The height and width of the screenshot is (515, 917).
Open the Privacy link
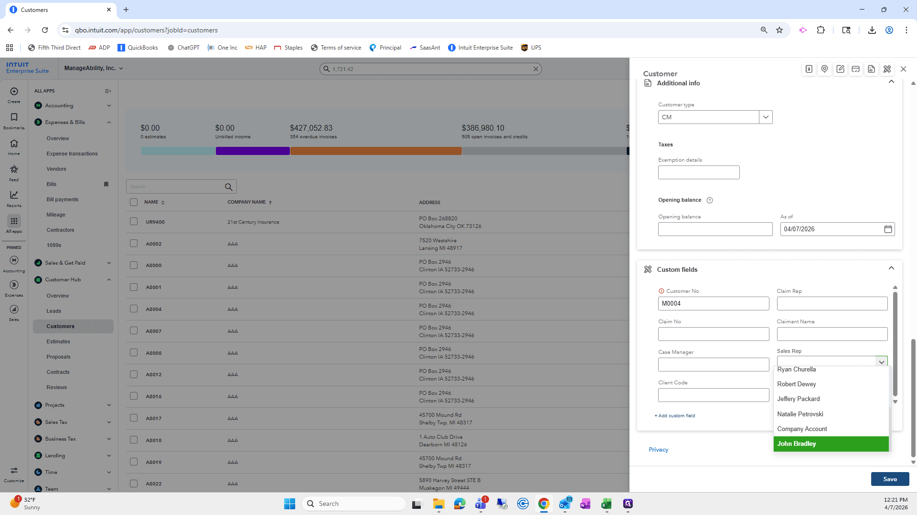coord(658,450)
